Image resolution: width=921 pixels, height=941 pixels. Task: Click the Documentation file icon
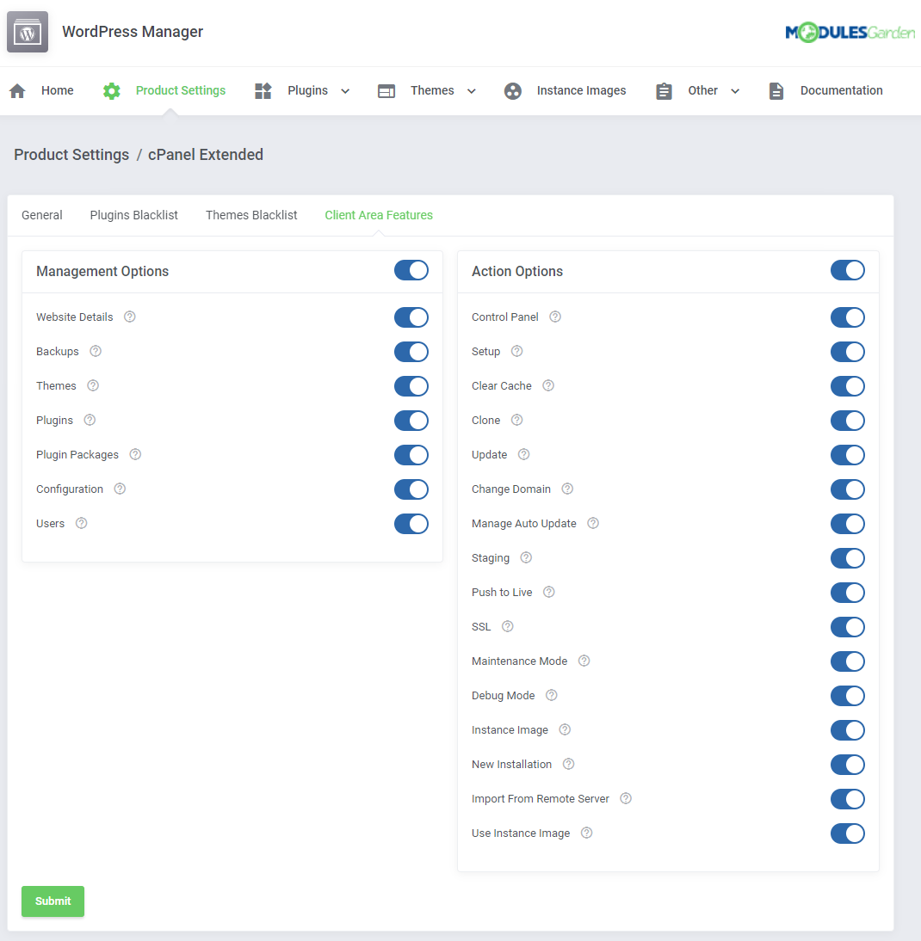tap(776, 90)
